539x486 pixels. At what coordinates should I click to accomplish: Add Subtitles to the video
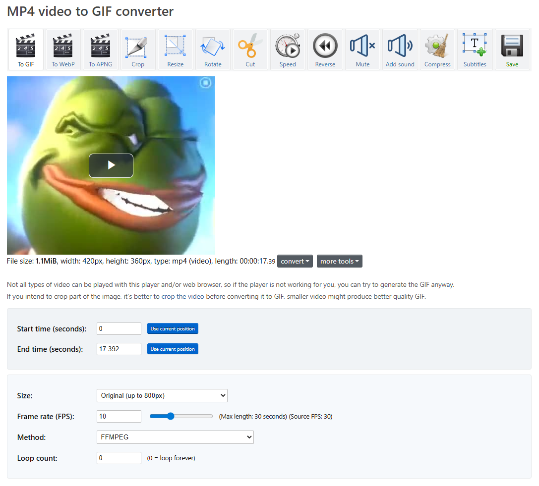click(475, 50)
